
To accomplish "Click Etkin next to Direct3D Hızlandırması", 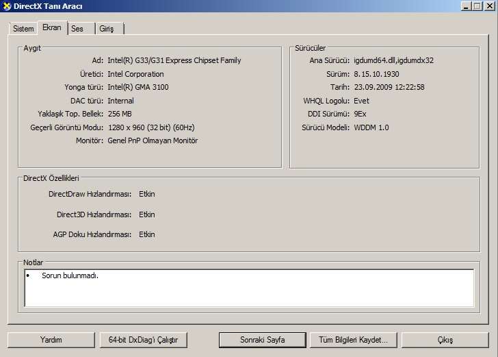I will click(x=147, y=214).
